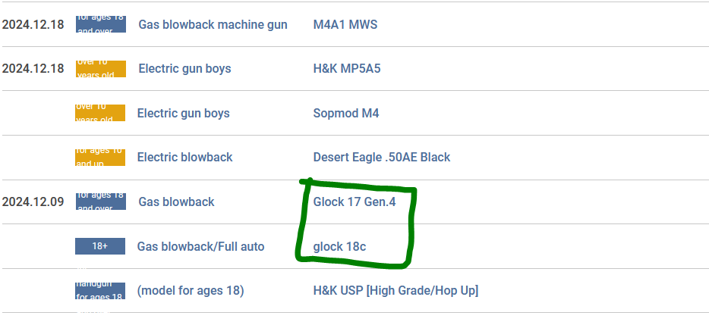Click the blue 18+ age badge

[x=100, y=246]
